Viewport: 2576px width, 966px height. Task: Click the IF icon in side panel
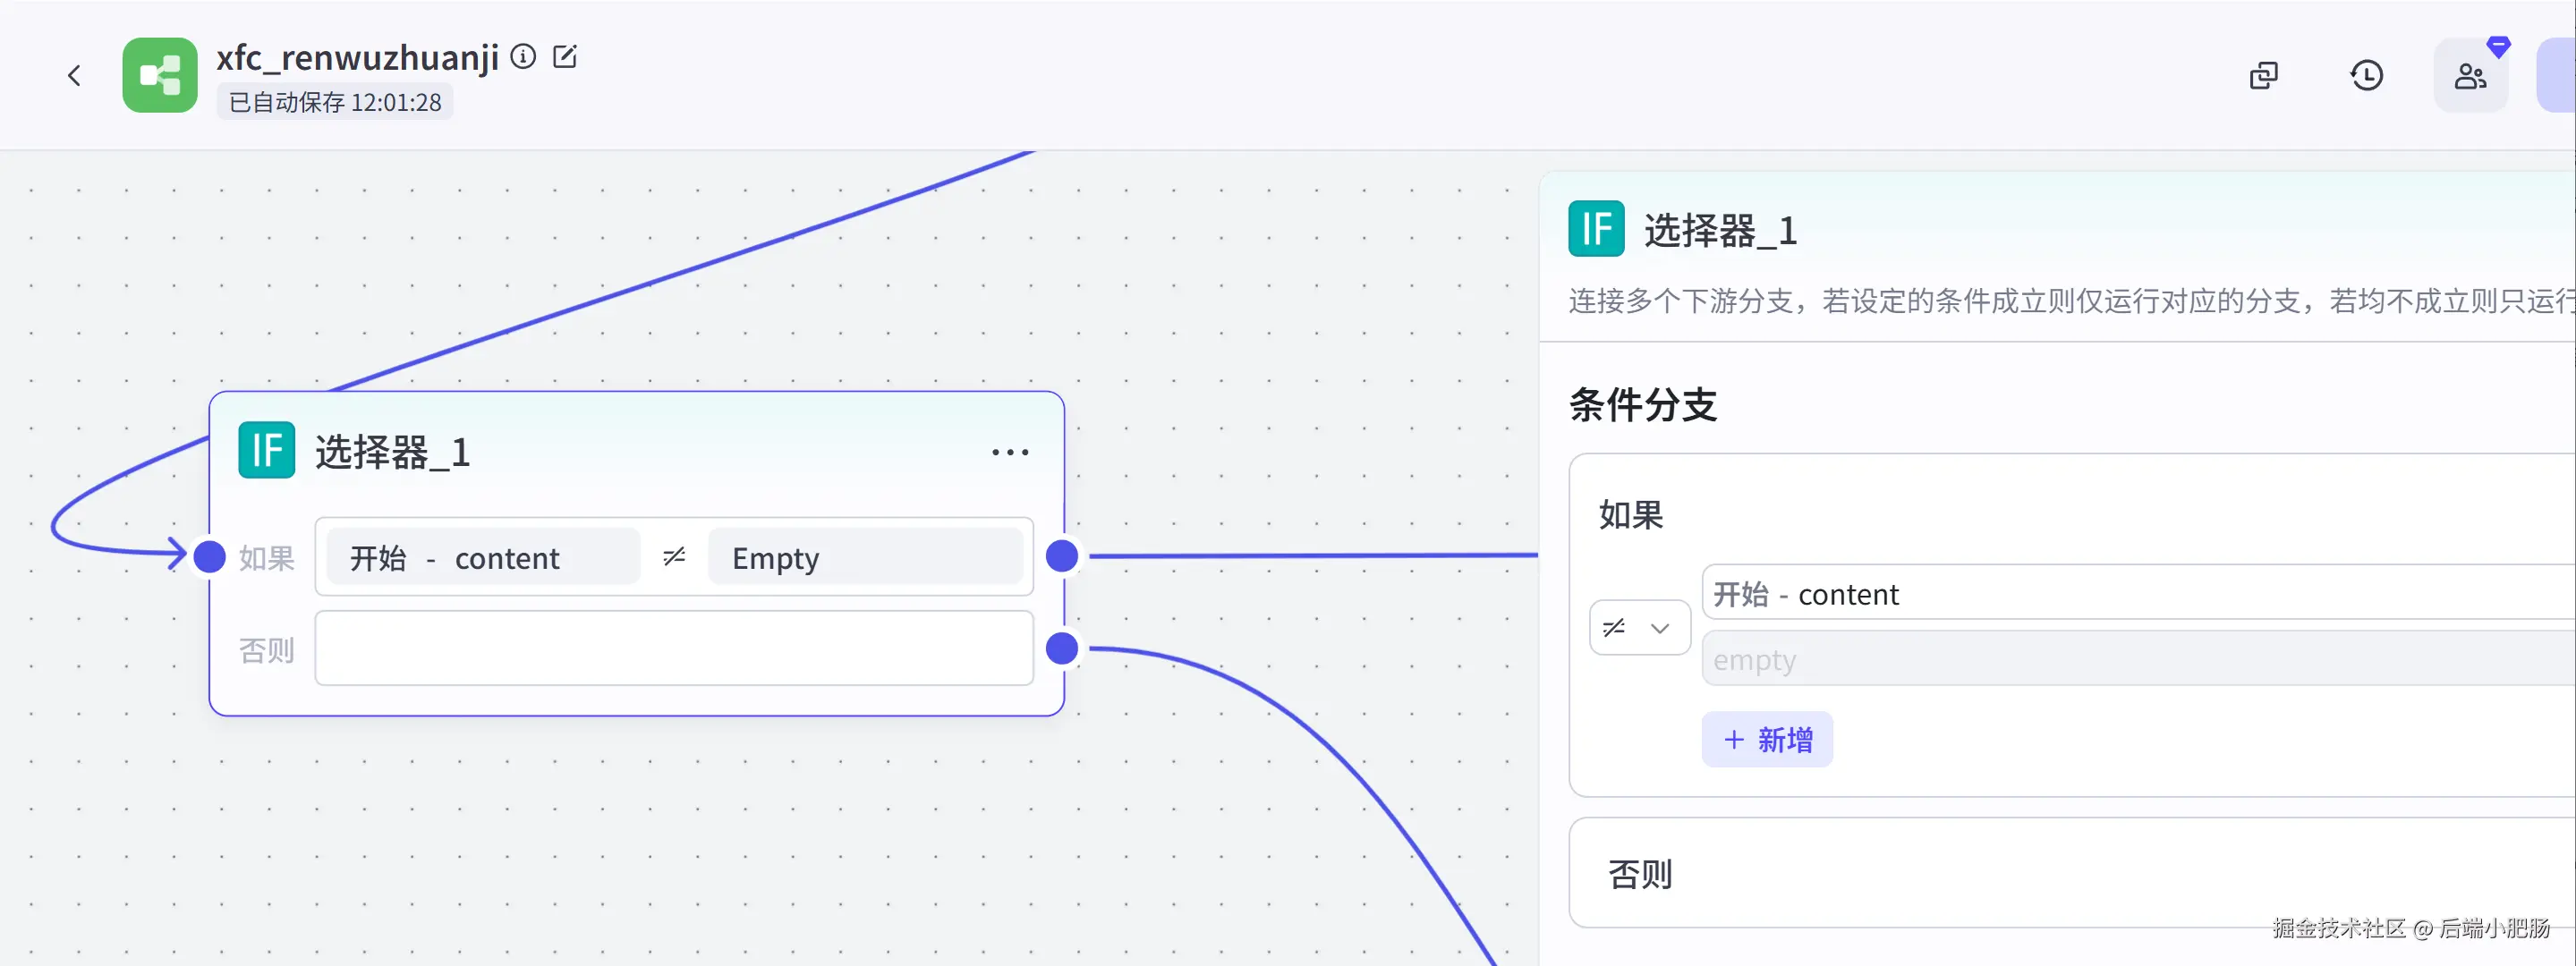point(1596,229)
